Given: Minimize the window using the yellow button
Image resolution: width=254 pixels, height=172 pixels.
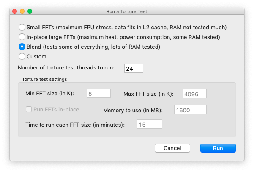Looking at the screenshot, I should click(22, 11).
